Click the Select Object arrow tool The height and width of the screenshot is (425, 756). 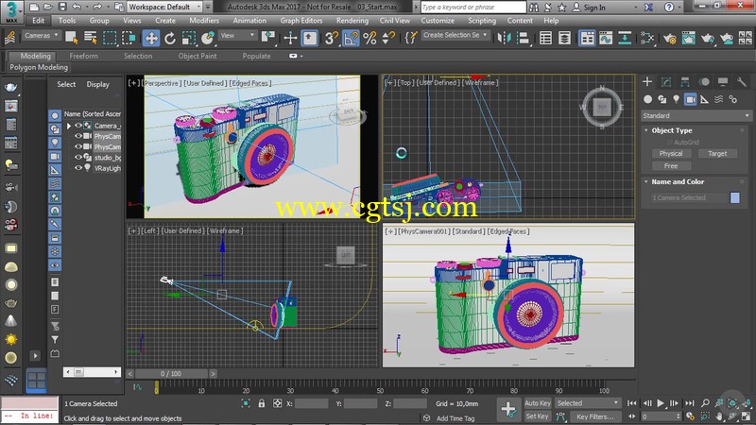tap(72, 38)
